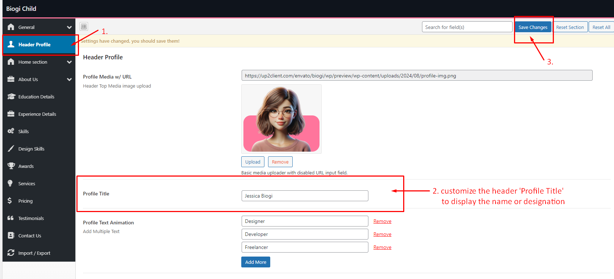614x279 pixels.
Task: Remove the Developer animation text
Action: point(382,234)
